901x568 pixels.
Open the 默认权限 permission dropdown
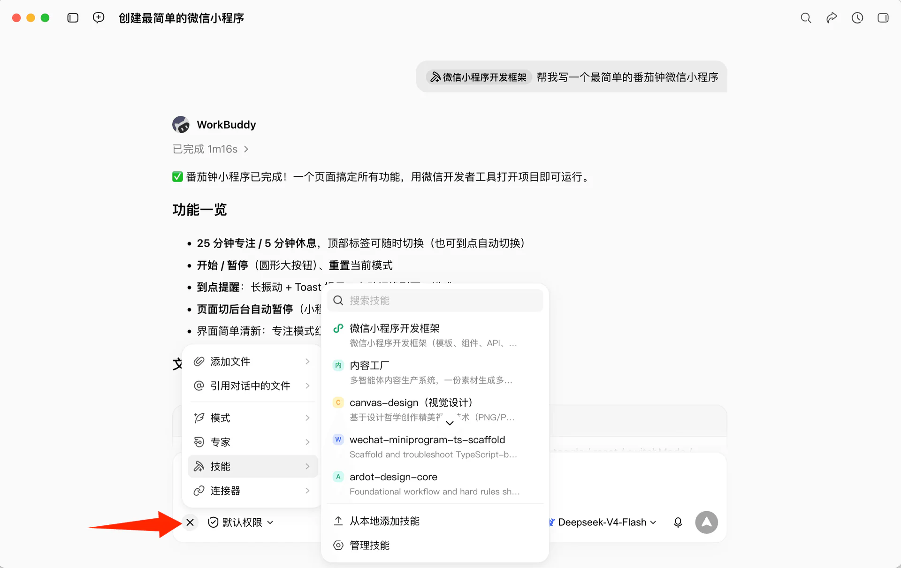pos(240,522)
